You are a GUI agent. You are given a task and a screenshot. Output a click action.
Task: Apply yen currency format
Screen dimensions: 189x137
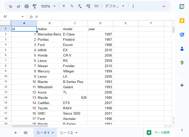[64, 6]
